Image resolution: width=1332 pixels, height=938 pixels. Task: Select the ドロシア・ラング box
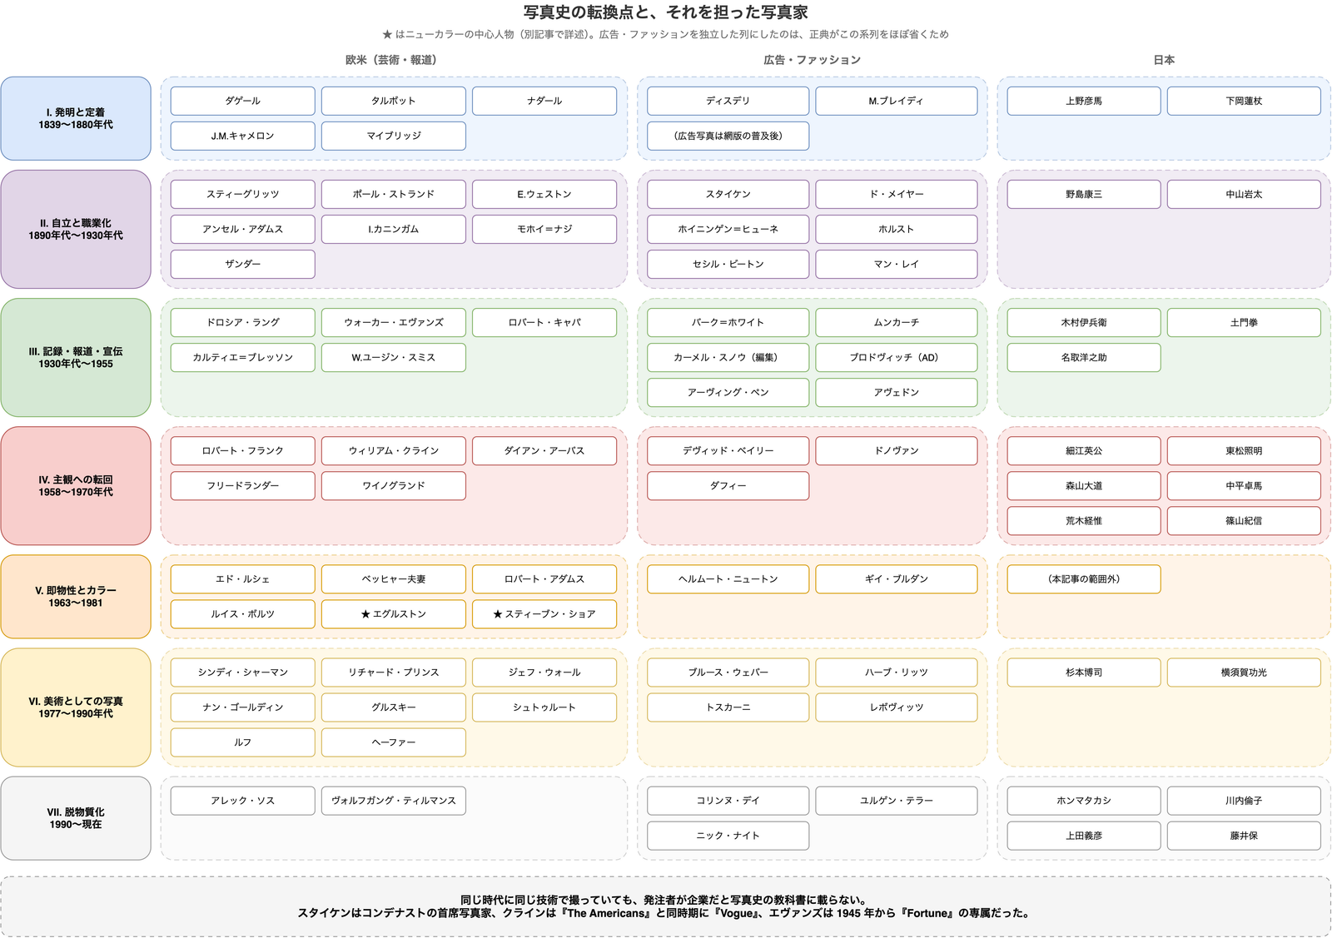pos(242,322)
